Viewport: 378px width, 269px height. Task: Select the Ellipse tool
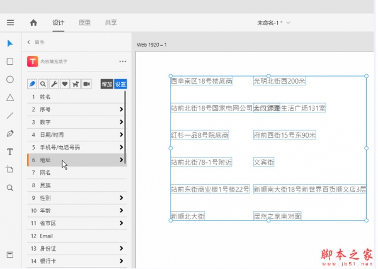[x=9, y=79]
